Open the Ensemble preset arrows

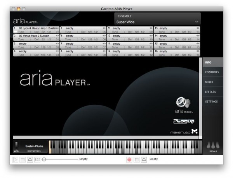(x=196, y=22)
